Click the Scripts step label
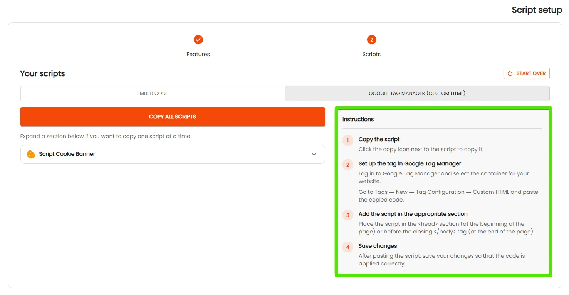This screenshot has width=569, height=295. click(x=371, y=54)
